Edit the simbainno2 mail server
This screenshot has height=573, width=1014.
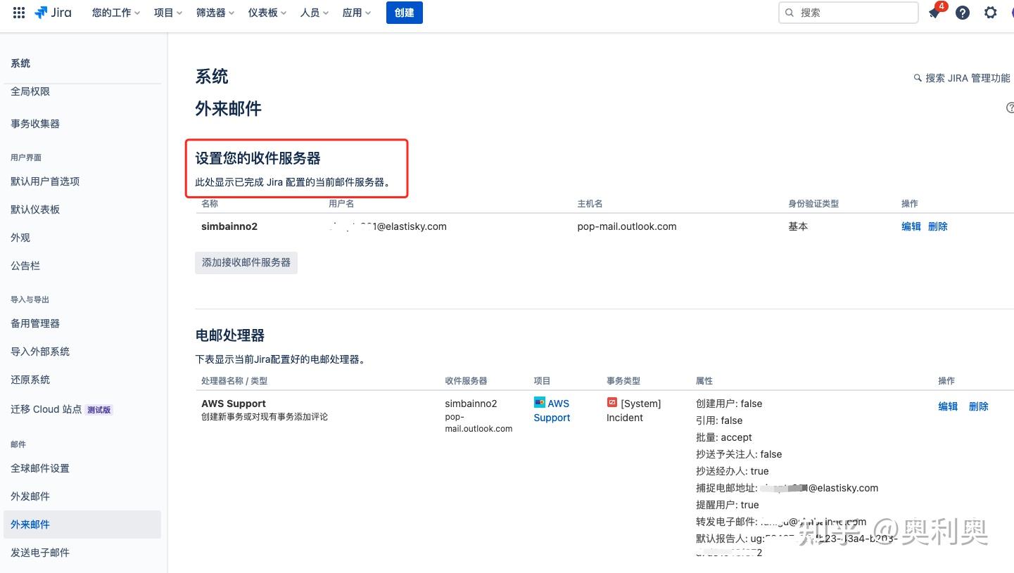click(911, 226)
